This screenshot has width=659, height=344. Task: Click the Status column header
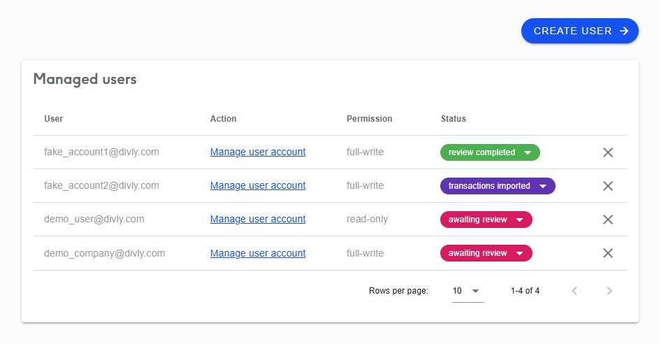(453, 119)
